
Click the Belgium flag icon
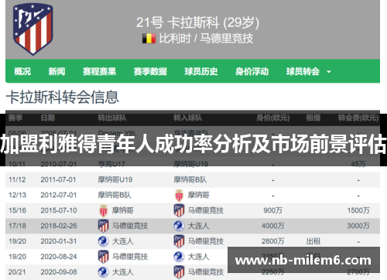[x=149, y=39]
